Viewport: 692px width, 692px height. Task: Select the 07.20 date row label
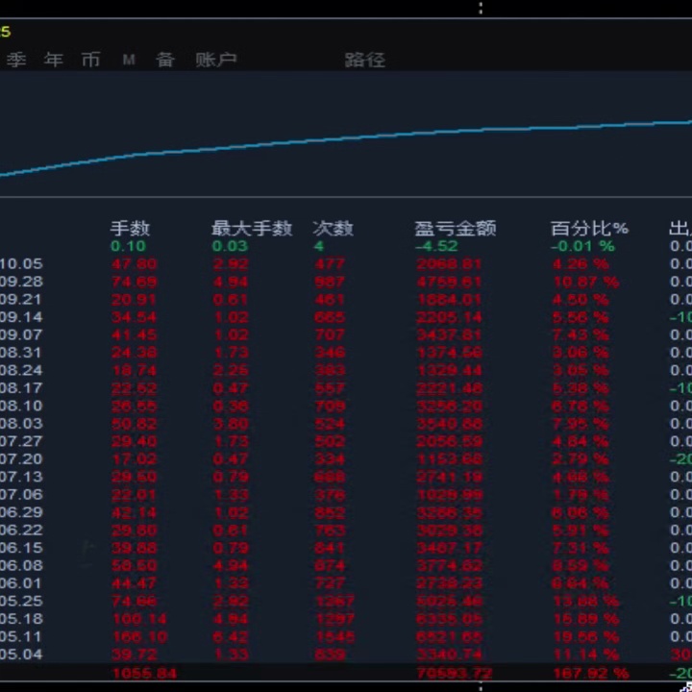point(21,459)
